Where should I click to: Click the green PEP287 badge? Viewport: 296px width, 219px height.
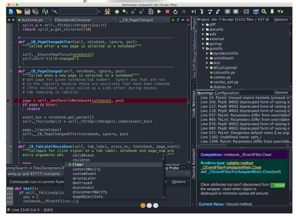[278, 185]
